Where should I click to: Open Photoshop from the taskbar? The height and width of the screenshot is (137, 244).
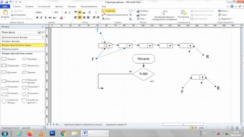52,133
